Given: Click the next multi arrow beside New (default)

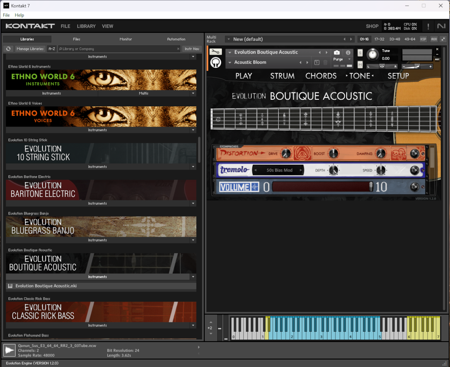Looking at the screenshot, I should 351,39.
